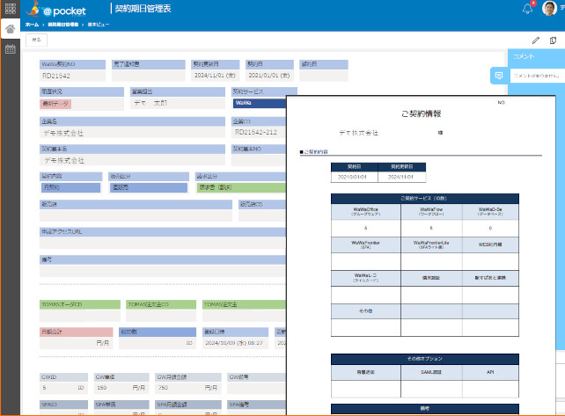
Task: Click ご契約情報 title in preview document
Action: pyautogui.click(x=422, y=113)
